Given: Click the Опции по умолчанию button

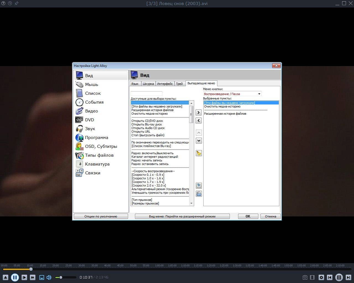Looking at the screenshot, I should click(101, 216).
